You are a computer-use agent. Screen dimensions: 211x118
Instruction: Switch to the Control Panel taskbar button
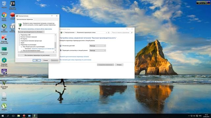[x=29, y=116]
